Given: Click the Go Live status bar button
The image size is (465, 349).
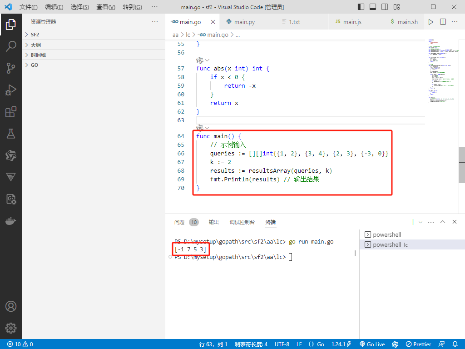Looking at the screenshot, I should pyautogui.click(x=372, y=344).
